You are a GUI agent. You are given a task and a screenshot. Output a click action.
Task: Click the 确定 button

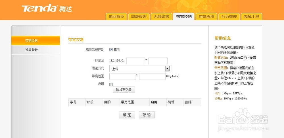coord(127,115)
